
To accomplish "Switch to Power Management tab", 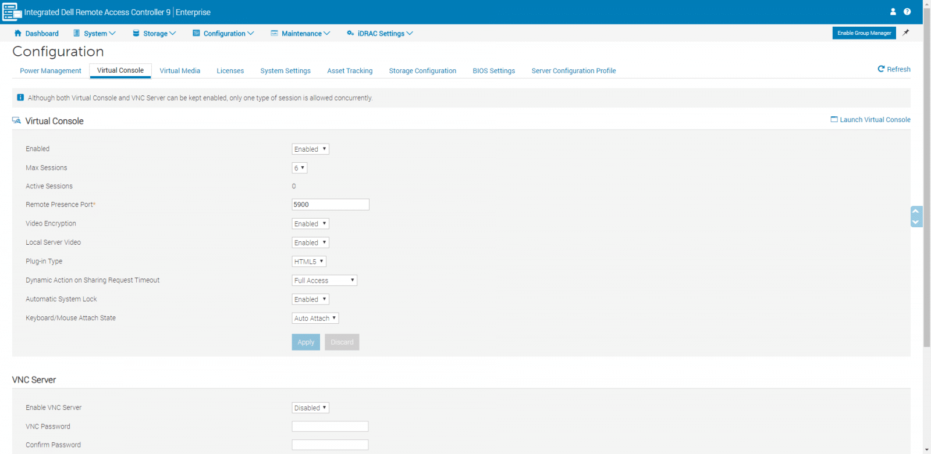I will (x=51, y=71).
